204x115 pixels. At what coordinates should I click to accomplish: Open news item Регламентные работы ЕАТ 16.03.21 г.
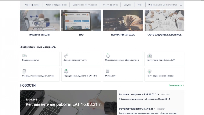(x=139, y=94)
